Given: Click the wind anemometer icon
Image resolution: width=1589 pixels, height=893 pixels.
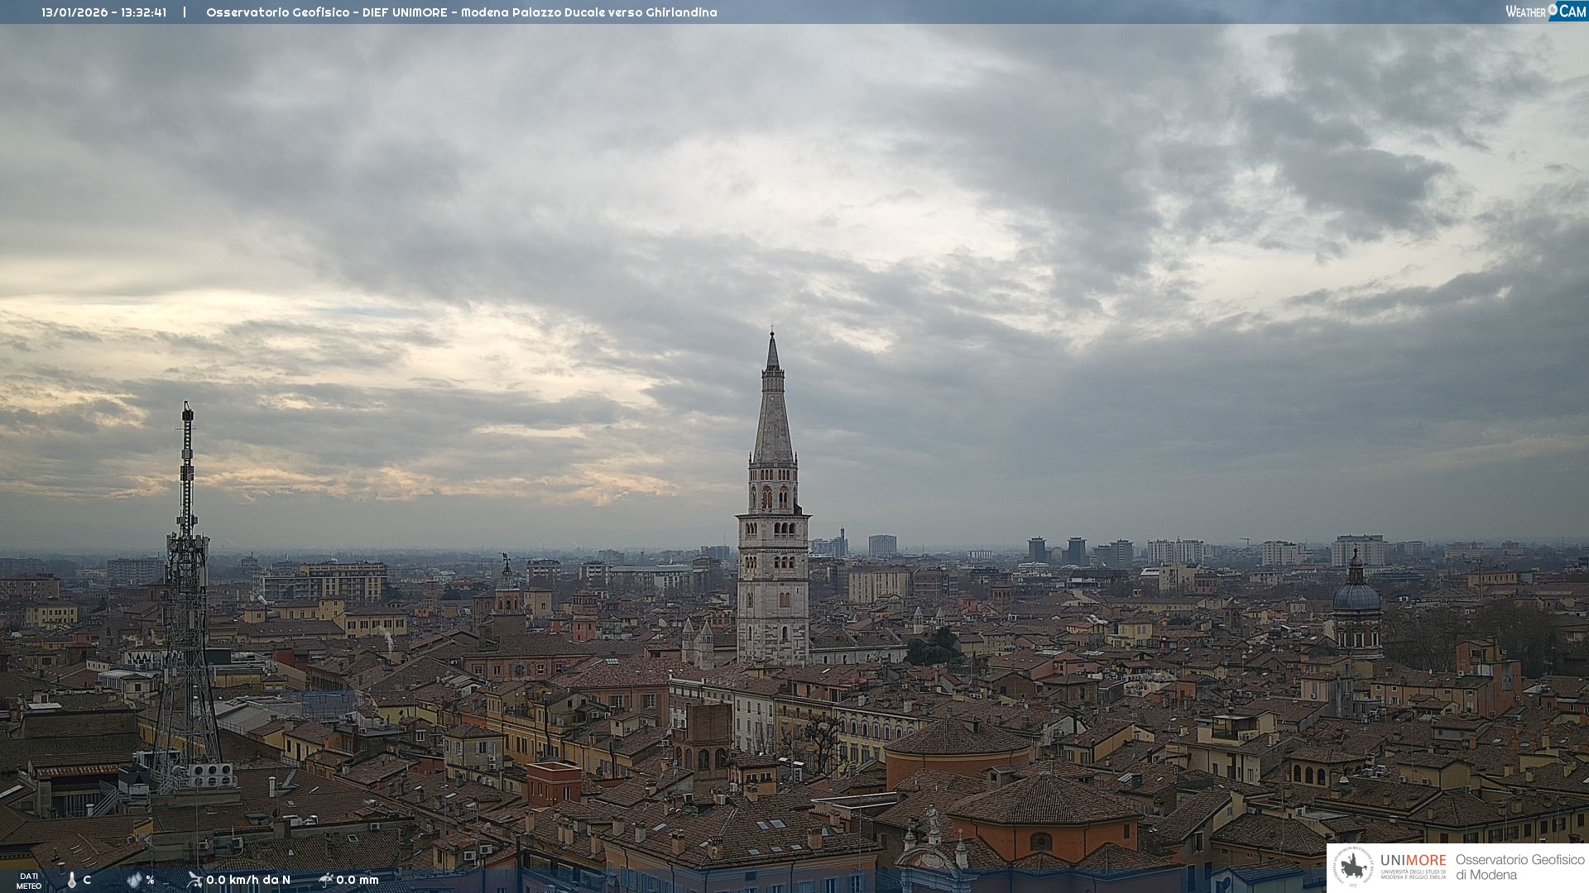Looking at the screenshot, I should (x=194, y=880).
